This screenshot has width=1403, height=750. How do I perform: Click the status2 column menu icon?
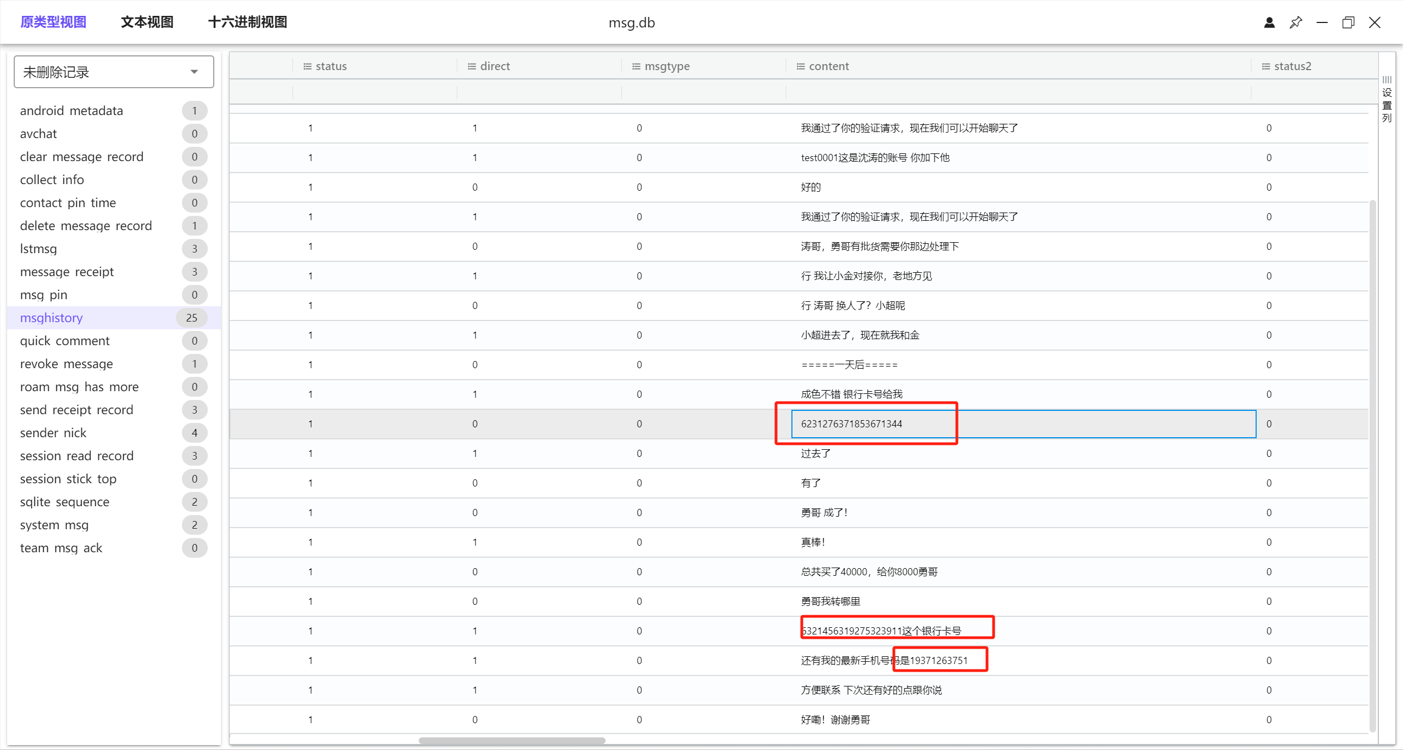coord(1266,66)
